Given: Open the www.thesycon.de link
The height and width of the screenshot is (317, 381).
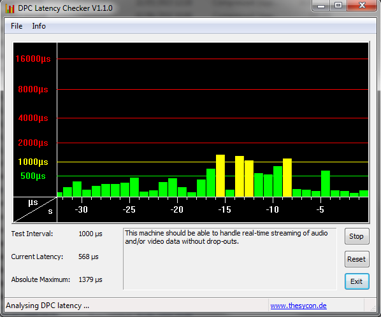Looking at the screenshot, I should pyautogui.click(x=298, y=306).
